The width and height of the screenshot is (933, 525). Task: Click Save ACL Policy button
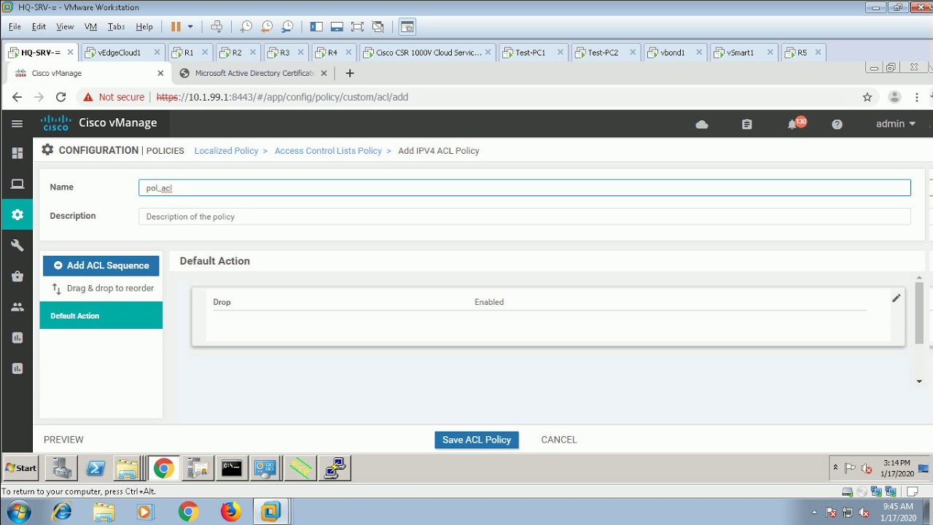(x=477, y=440)
